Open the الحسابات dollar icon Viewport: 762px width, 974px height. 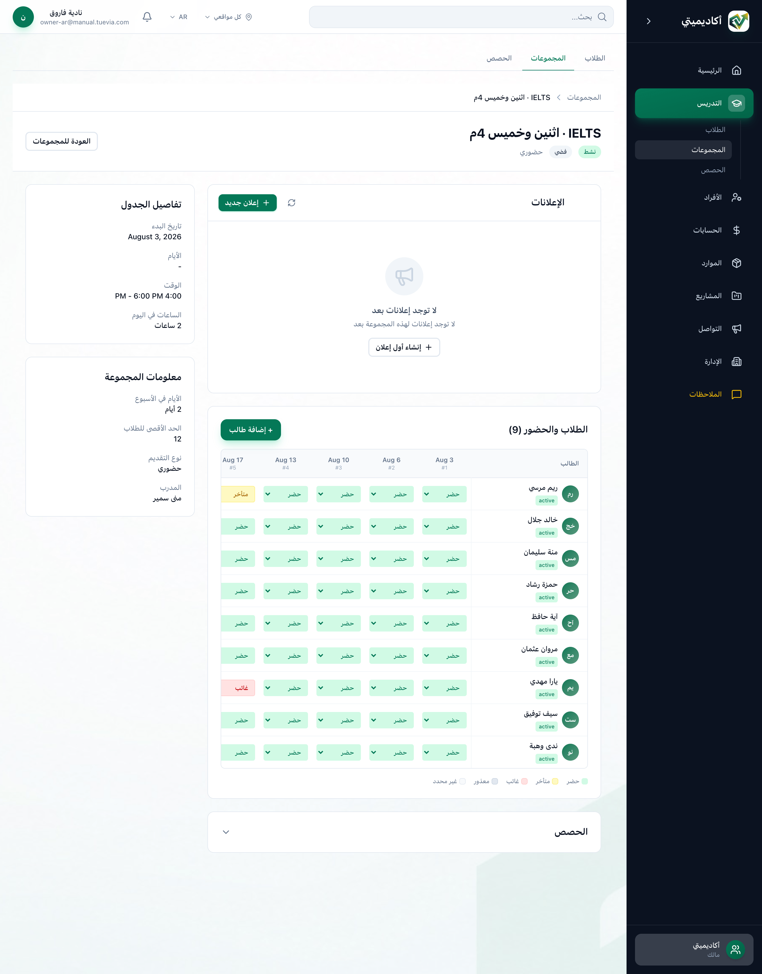pos(737,230)
